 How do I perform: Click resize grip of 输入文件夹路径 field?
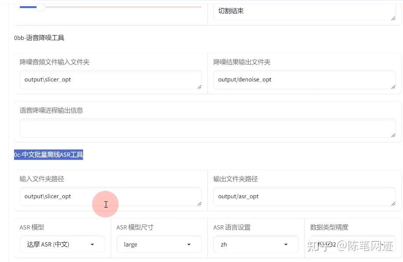[199, 204]
